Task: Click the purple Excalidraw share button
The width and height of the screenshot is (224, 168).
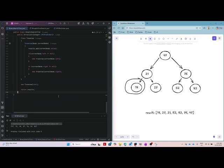Action: coord(214,38)
